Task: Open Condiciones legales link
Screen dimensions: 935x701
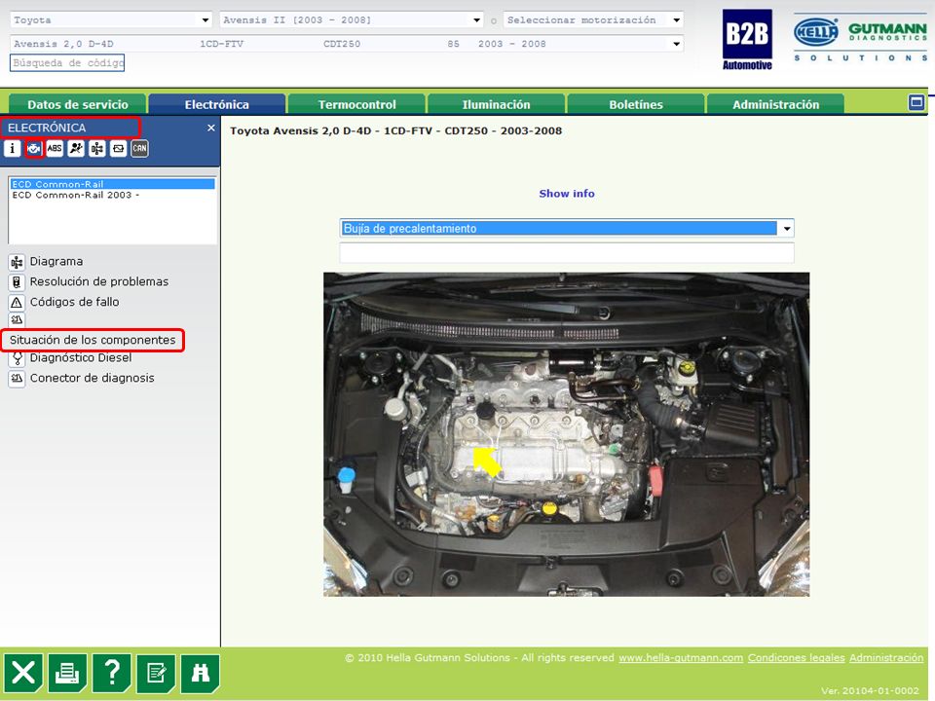Action: pyautogui.click(x=796, y=657)
